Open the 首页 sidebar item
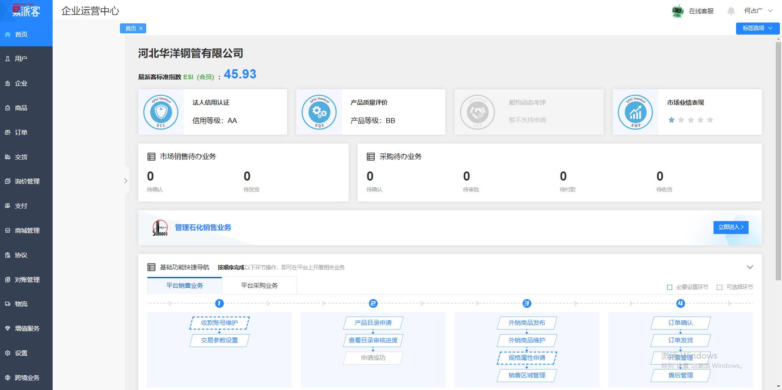This screenshot has height=390, width=782. click(x=26, y=34)
